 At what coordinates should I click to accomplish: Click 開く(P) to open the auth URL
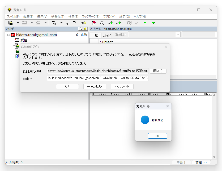(158, 71)
